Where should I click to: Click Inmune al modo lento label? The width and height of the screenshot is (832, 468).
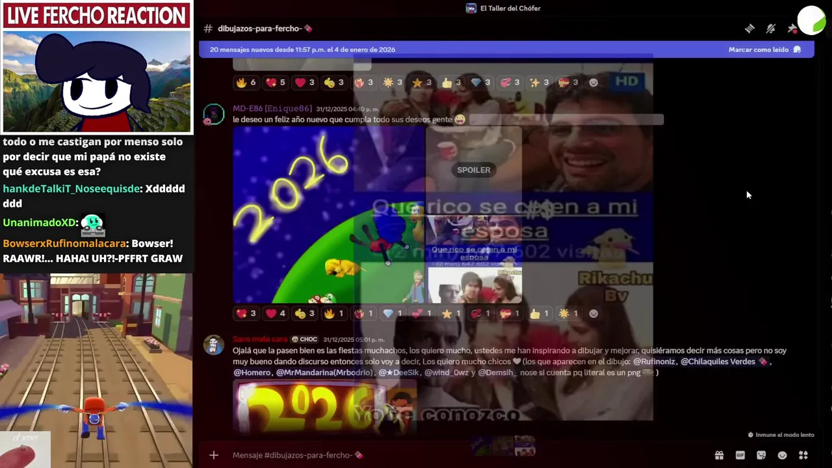click(785, 435)
